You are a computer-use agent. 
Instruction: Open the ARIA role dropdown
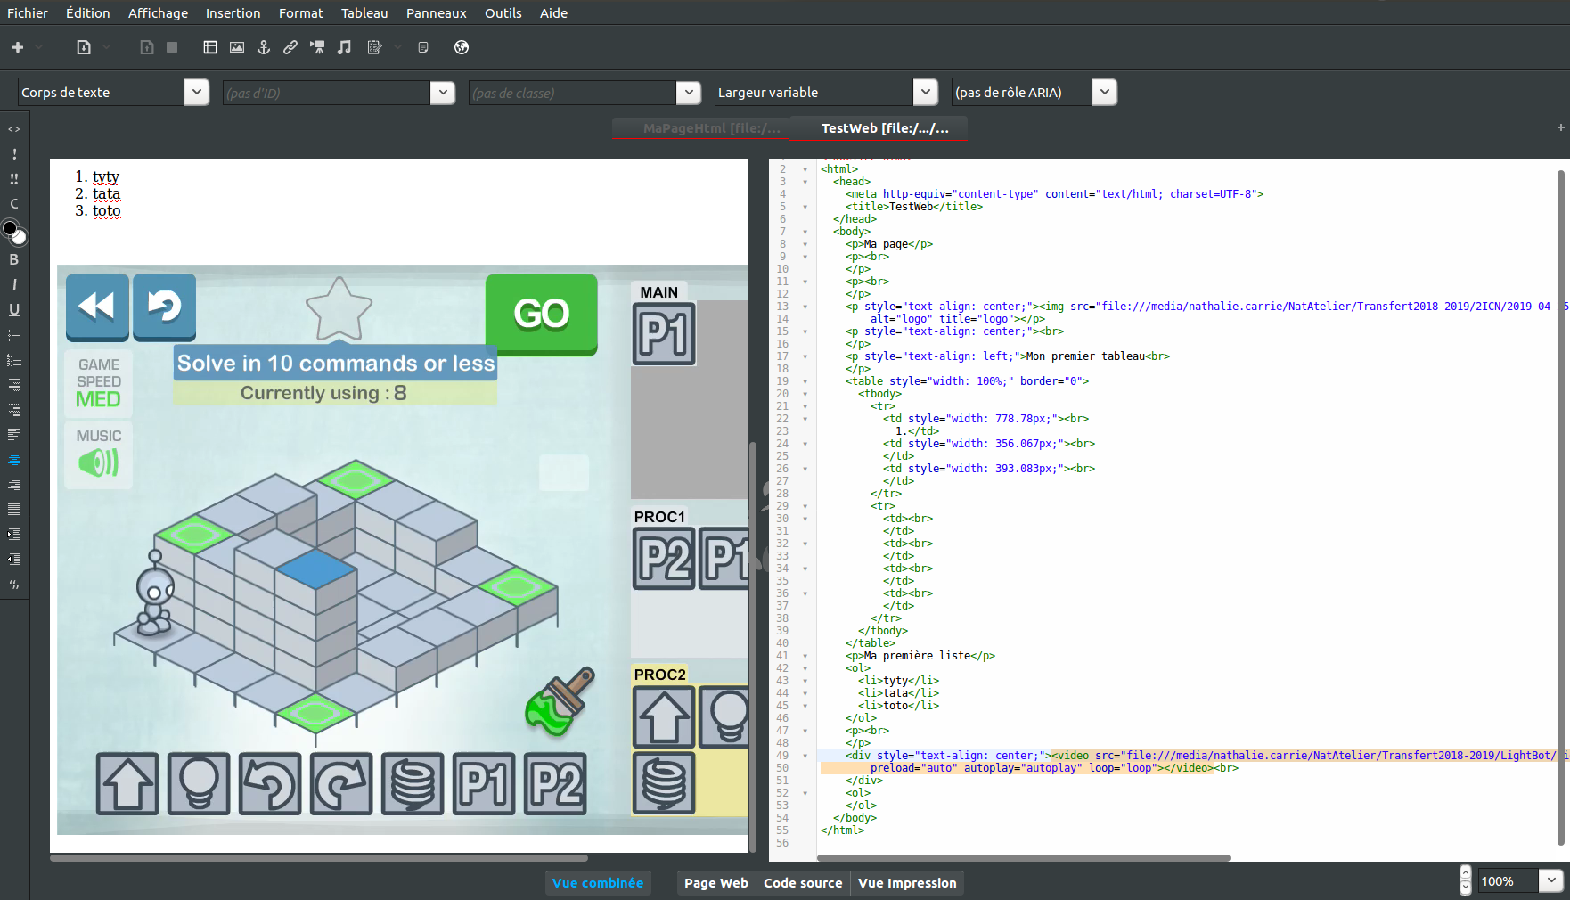click(x=1105, y=93)
